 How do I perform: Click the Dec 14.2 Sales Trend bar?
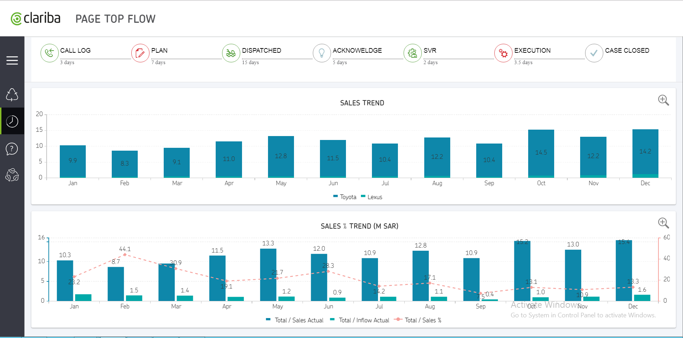tap(645, 152)
